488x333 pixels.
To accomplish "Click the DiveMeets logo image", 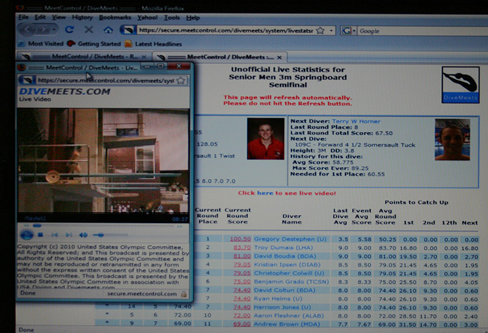I will [x=460, y=85].
